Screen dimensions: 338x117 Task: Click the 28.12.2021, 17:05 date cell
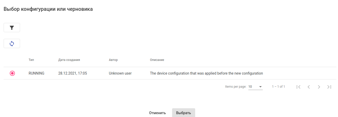(73, 73)
